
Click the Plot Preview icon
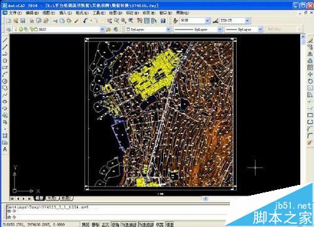[x=39, y=21]
